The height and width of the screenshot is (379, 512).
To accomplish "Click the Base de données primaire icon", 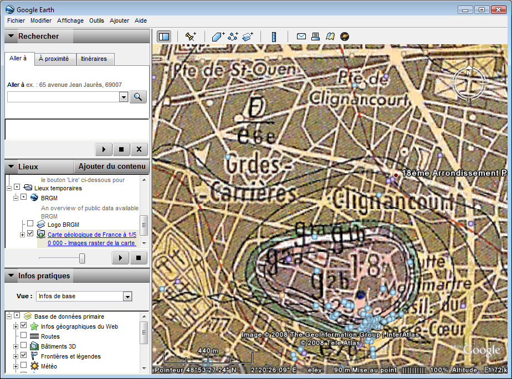I will pos(28,316).
